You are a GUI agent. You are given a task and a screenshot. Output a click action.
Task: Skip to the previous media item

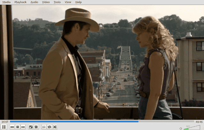tap(12, 127)
